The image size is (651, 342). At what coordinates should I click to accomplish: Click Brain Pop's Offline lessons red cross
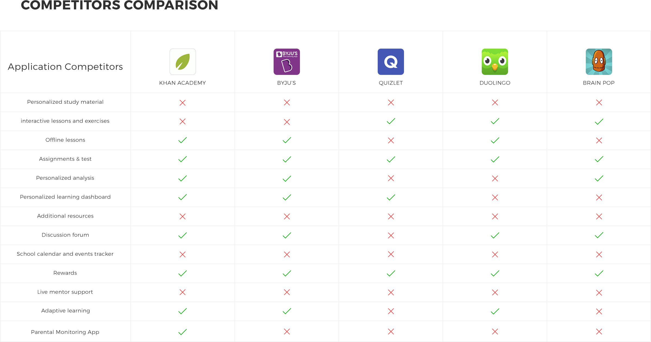(599, 140)
